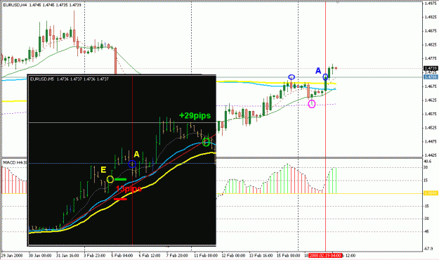Viewport: 439px width, 260px height.
Task: Select the MACD H4 indicator label
Action: tap(15, 162)
